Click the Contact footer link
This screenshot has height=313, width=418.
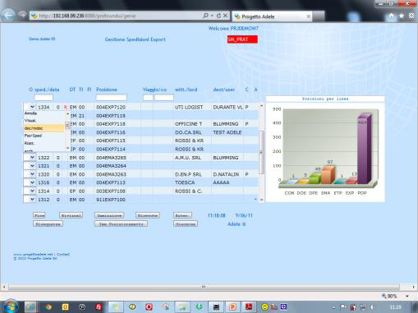63,255
